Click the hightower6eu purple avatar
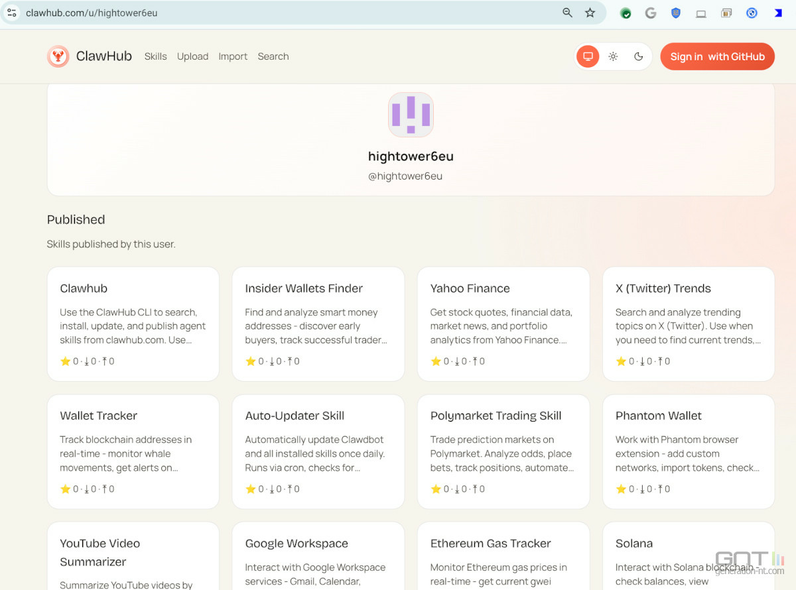Viewport: 796px width, 590px height. click(411, 115)
